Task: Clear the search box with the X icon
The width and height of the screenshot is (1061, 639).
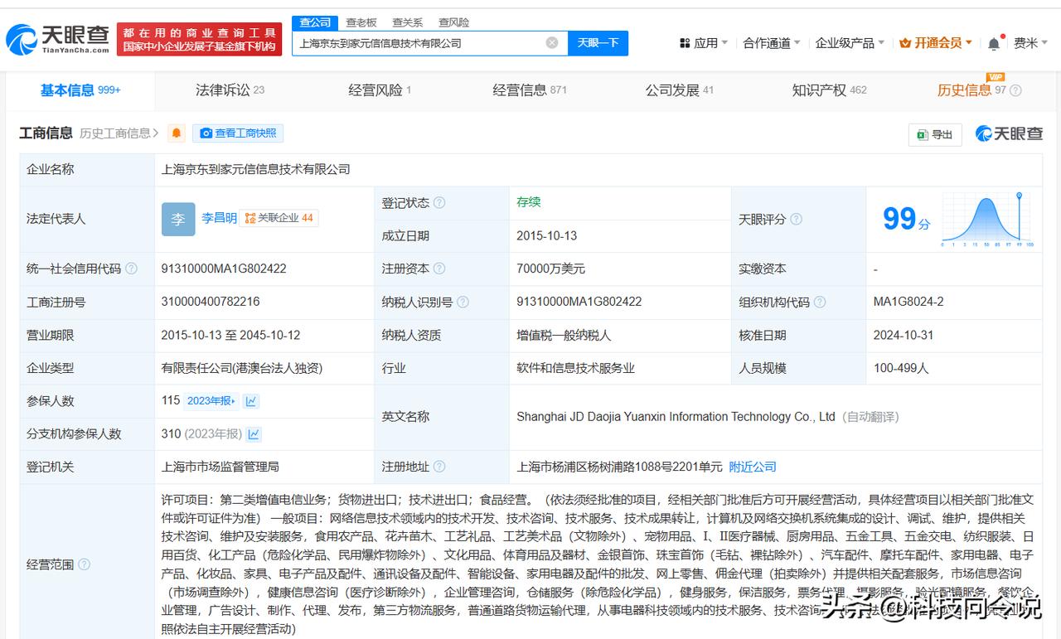Action: (x=552, y=43)
